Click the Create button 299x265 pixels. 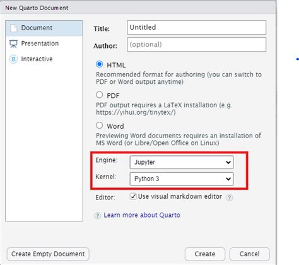pos(205,254)
